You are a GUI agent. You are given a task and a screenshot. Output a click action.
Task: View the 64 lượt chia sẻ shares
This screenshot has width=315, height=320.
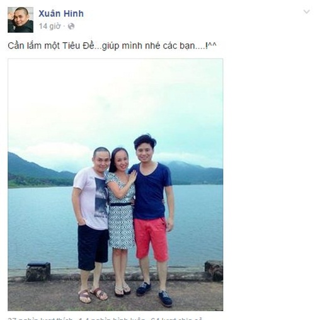coord(176,319)
